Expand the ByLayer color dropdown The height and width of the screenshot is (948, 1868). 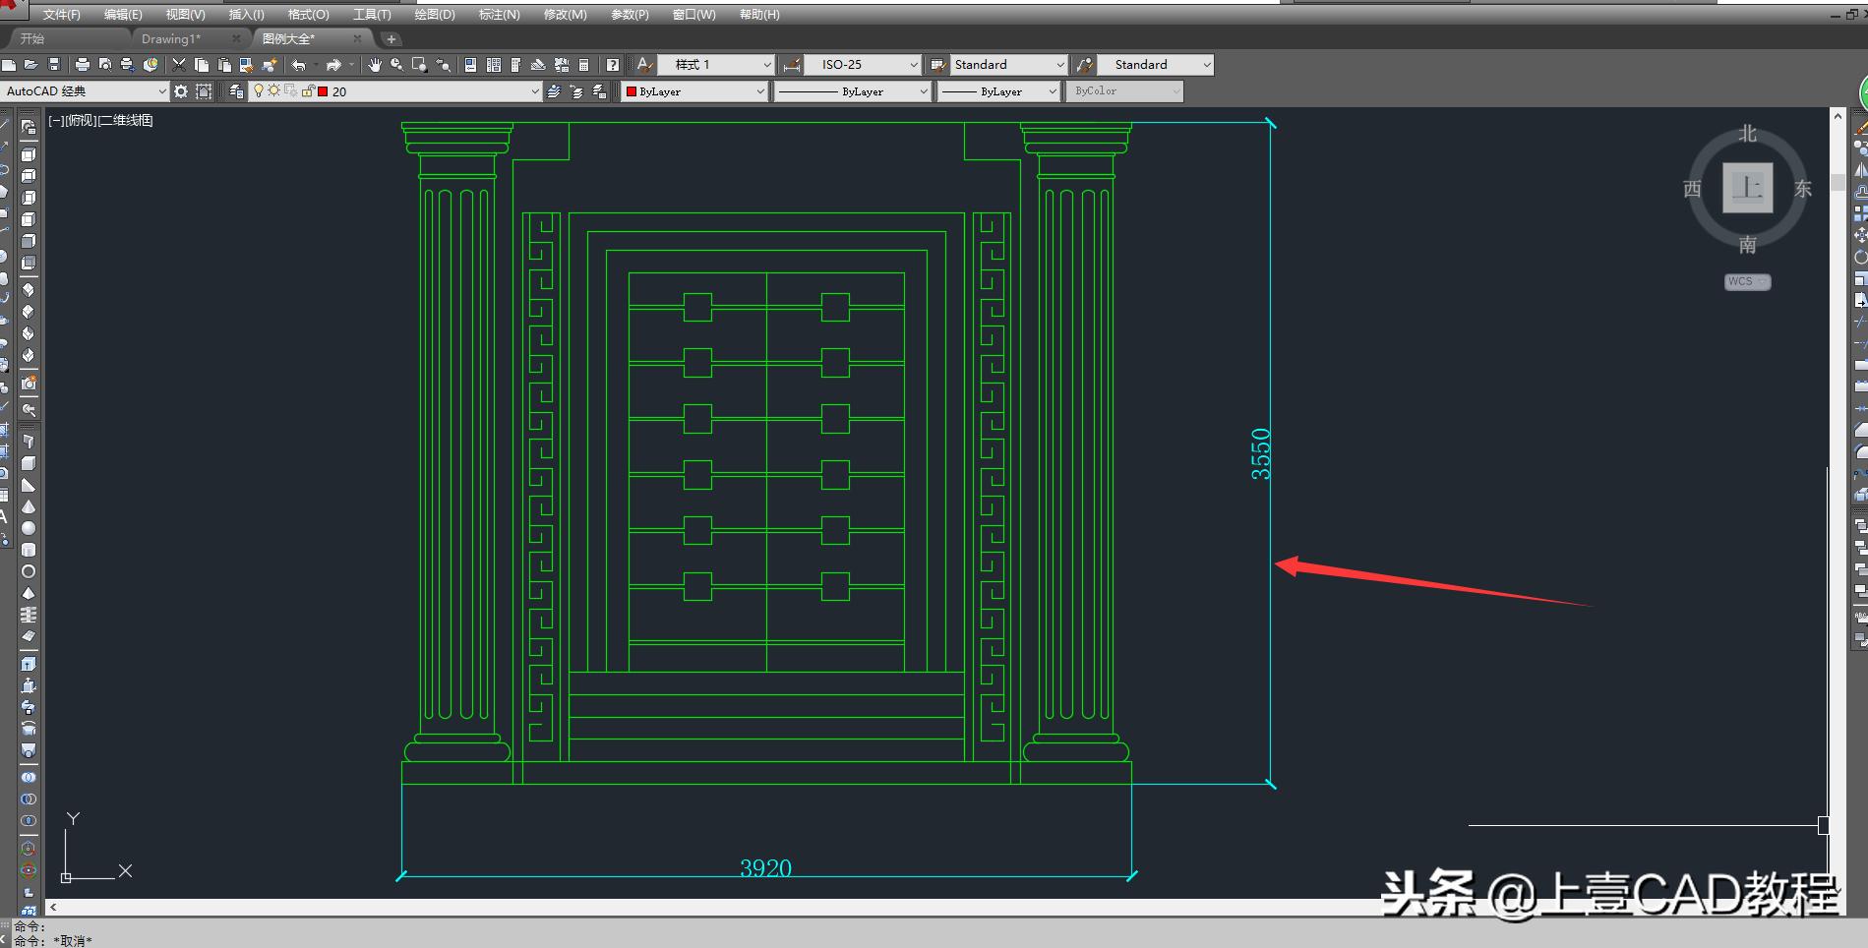pyautogui.click(x=760, y=91)
